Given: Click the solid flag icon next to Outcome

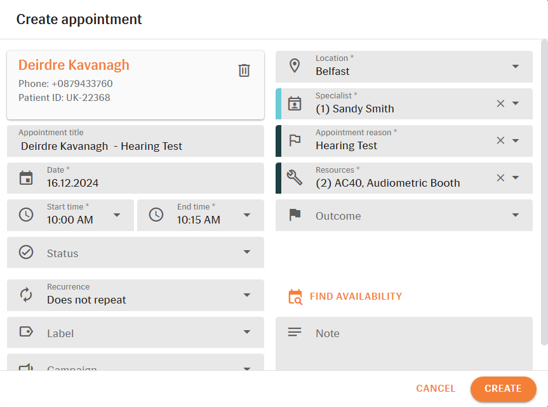Looking at the screenshot, I should 295,215.
